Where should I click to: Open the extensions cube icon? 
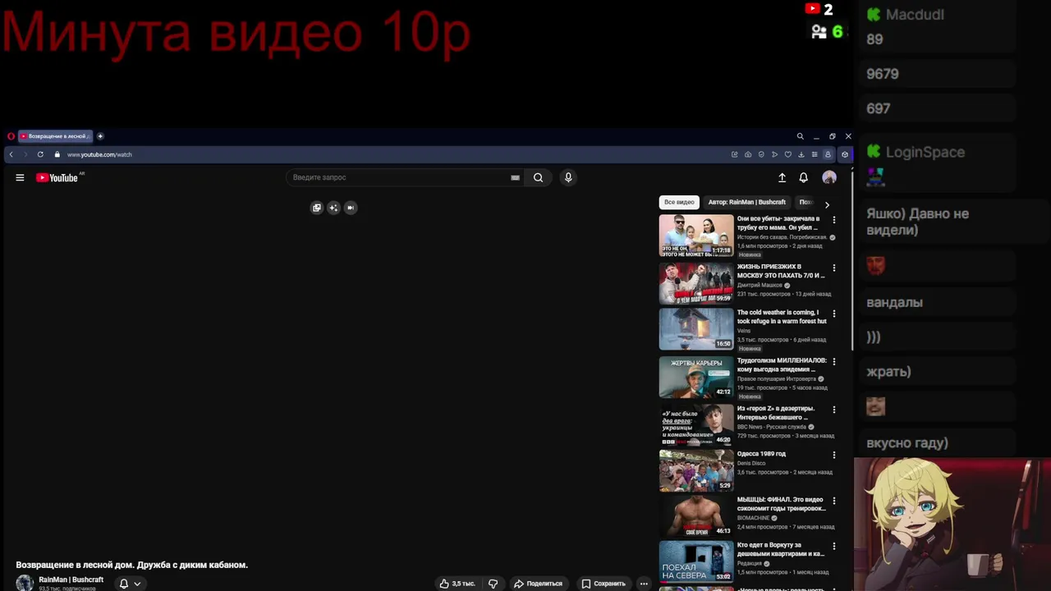pos(845,154)
